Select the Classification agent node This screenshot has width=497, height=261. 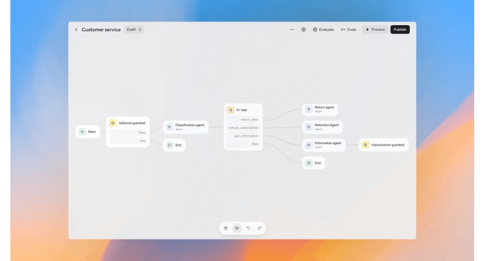[186, 127]
